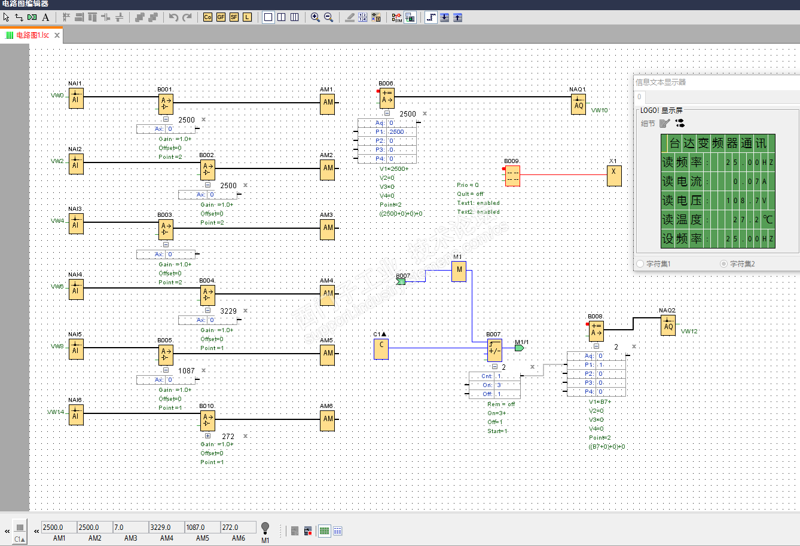Image resolution: width=800 pixels, height=546 pixels.
Task: Select tab 0 in message text display
Action: (639, 97)
